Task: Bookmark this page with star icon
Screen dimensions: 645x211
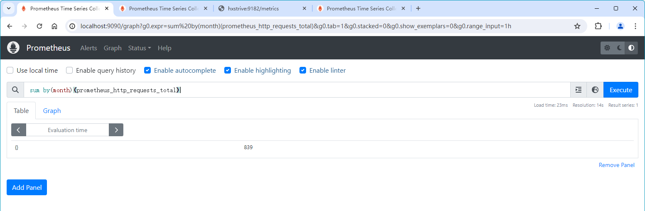Action: [x=577, y=26]
